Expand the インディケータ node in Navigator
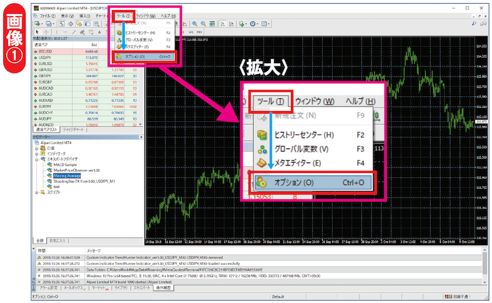The width and height of the screenshot is (492, 303). 37,154
